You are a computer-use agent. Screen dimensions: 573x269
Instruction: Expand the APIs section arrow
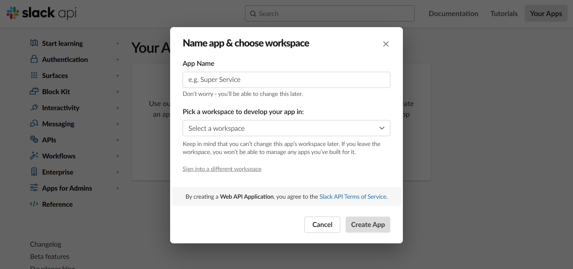click(x=118, y=140)
